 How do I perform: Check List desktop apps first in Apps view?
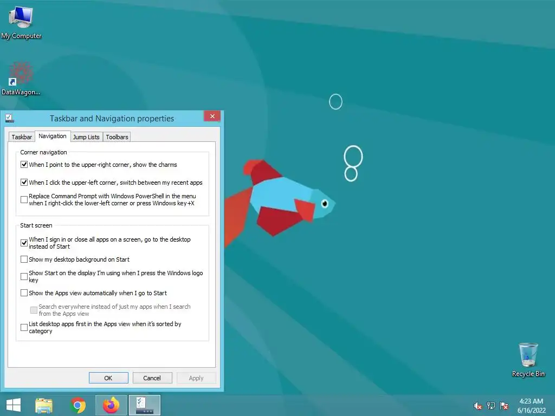coord(24,328)
